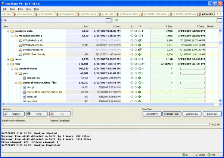Show only Changes (235) in tree view
The height and width of the screenshot is (158, 224).
pyautogui.click(x=171, y=114)
